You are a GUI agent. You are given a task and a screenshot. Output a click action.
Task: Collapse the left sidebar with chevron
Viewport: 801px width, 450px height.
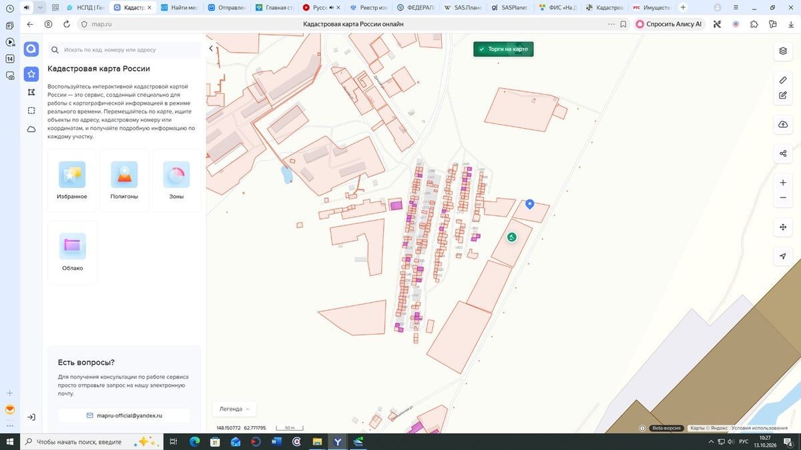211,49
